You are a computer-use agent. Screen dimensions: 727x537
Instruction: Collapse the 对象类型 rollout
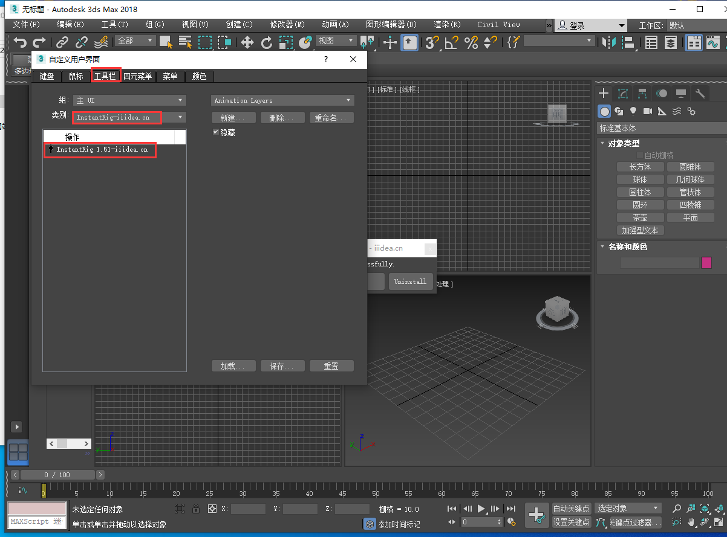click(x=624, y=143)
